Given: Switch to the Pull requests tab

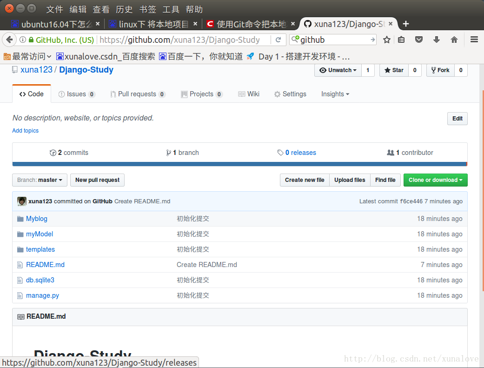Looking at the screenshot, I should 138,94.
